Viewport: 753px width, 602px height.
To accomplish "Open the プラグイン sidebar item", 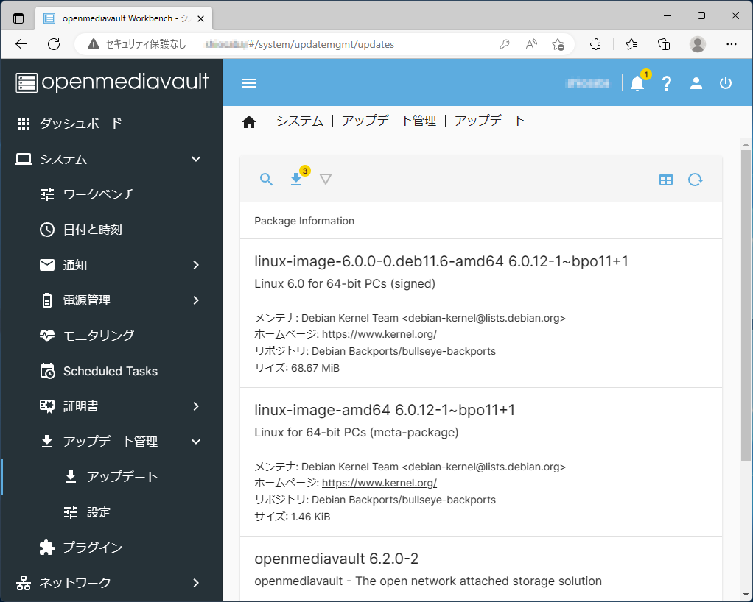I will point(92,548).
